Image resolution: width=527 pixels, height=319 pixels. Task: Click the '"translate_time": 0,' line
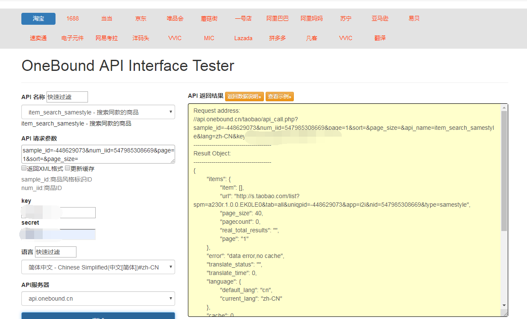coord(231,273)
